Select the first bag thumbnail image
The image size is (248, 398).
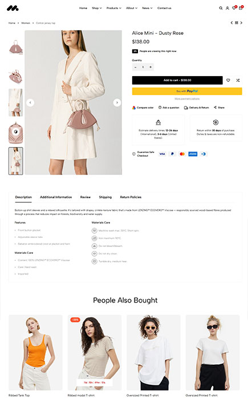16,47
